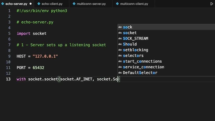This screenshot has width=215, height=121.
Task: Choose socket suggestion in autocomplete
Action: pyautogui.click(x=166, y=33)
